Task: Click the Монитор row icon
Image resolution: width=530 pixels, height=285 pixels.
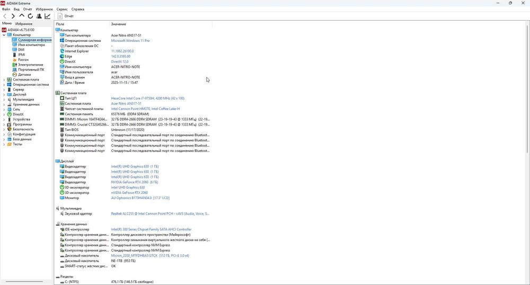Action: (62, 198)
